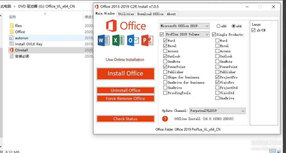Image resolution: width=286 pixels, height=153 pixels.
Task: Uncheck Word under ProPlus 2019 Volume
Action: click(x=165, y=41)
